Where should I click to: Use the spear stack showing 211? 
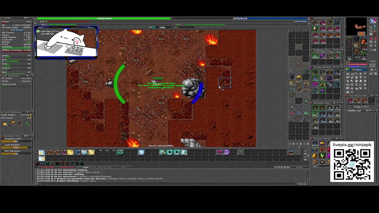point(49,152)
